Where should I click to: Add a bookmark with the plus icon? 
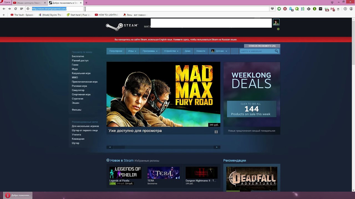pos(4,15)
